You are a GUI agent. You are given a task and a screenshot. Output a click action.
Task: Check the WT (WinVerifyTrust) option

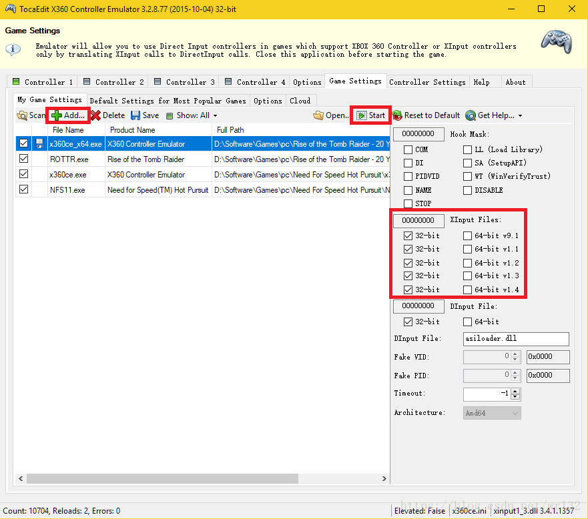point(467,177)
